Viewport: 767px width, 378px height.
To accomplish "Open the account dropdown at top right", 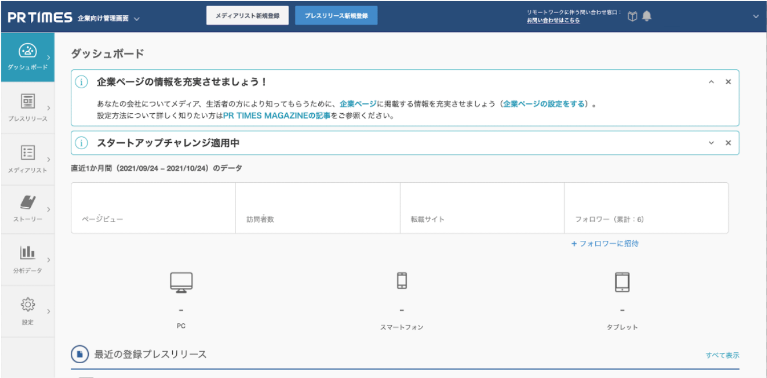I will coord(756,17).
